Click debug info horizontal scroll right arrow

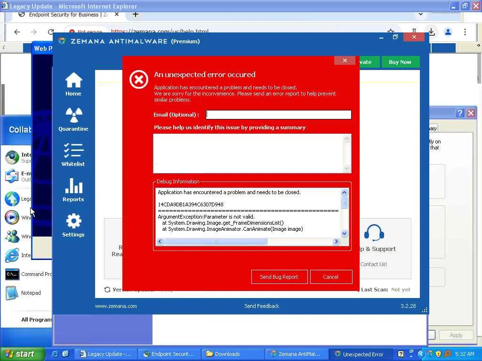click(336, 242)
